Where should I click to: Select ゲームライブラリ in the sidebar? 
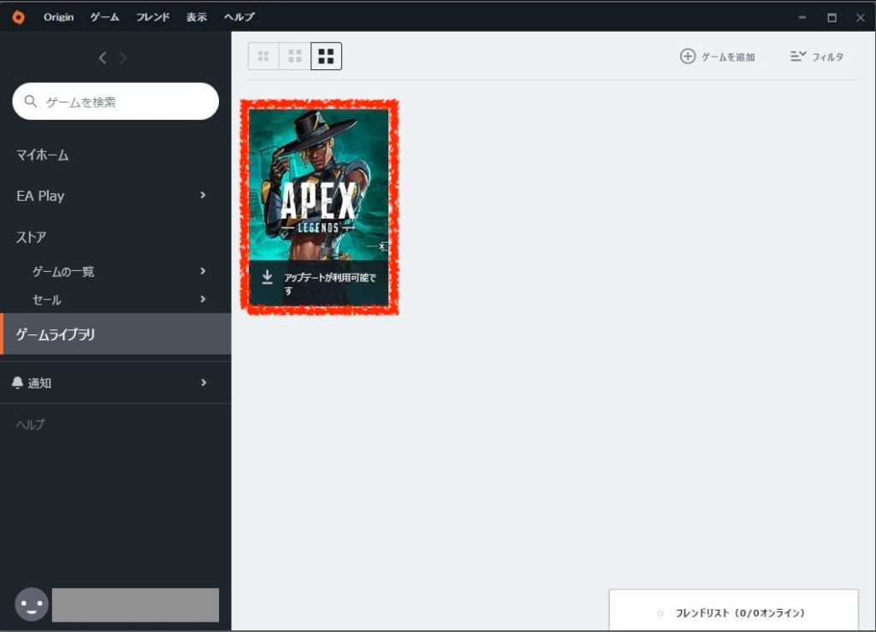[115, 334]
